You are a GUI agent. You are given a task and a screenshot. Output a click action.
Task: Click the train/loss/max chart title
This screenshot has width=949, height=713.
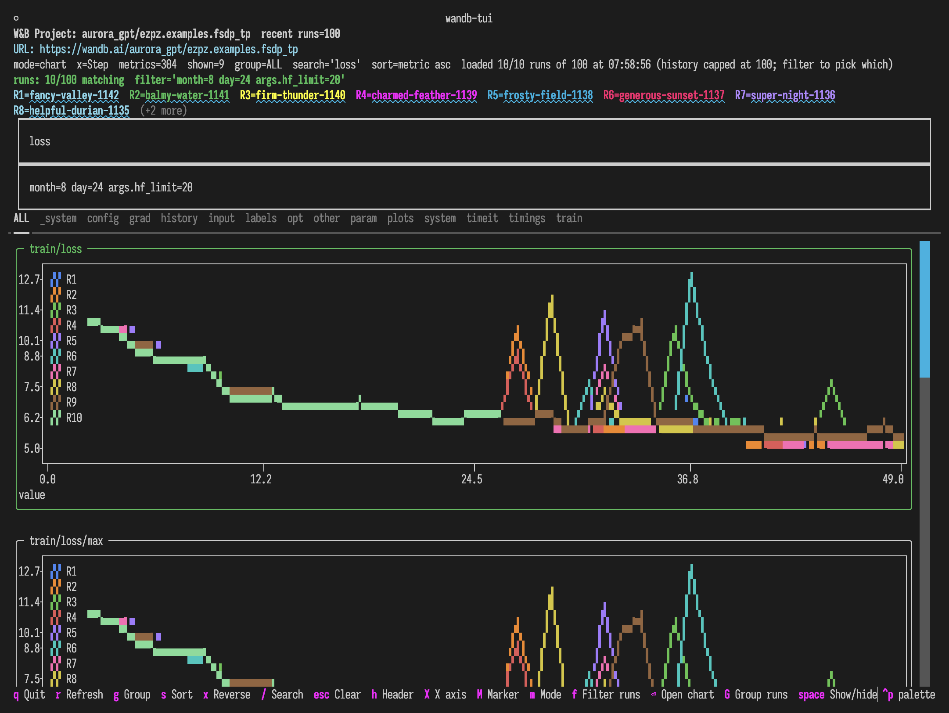pyautogui.click(x=66, y=541)
